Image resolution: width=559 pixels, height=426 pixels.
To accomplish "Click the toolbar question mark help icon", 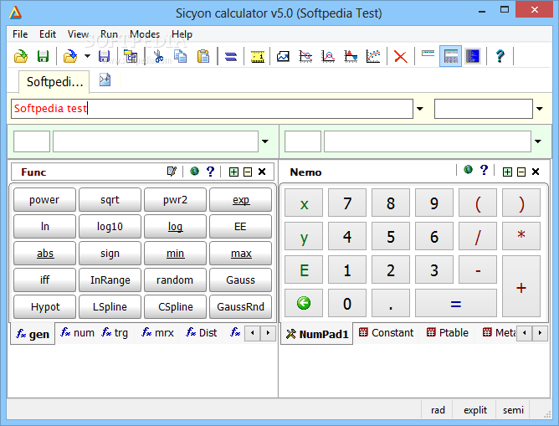I will (500, 56).
